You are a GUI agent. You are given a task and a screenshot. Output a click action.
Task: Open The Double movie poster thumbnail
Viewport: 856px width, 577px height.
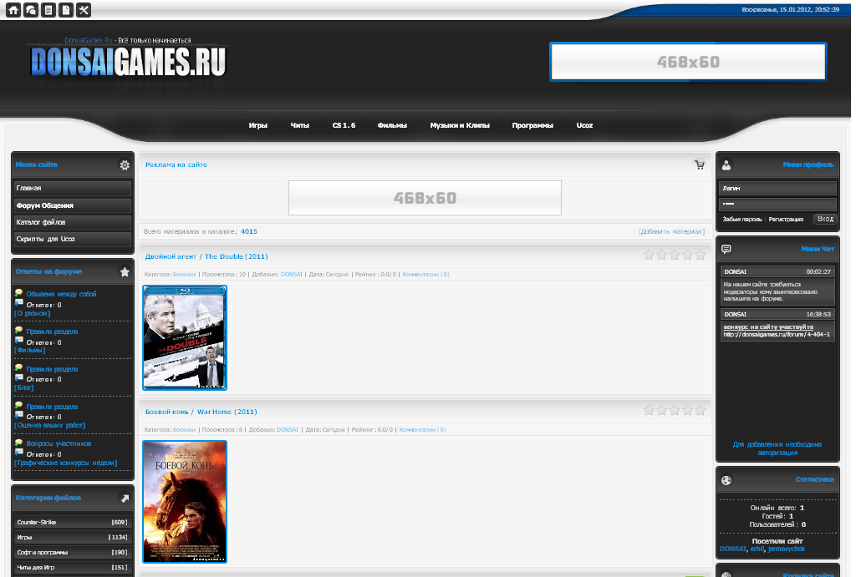(185, 337)
